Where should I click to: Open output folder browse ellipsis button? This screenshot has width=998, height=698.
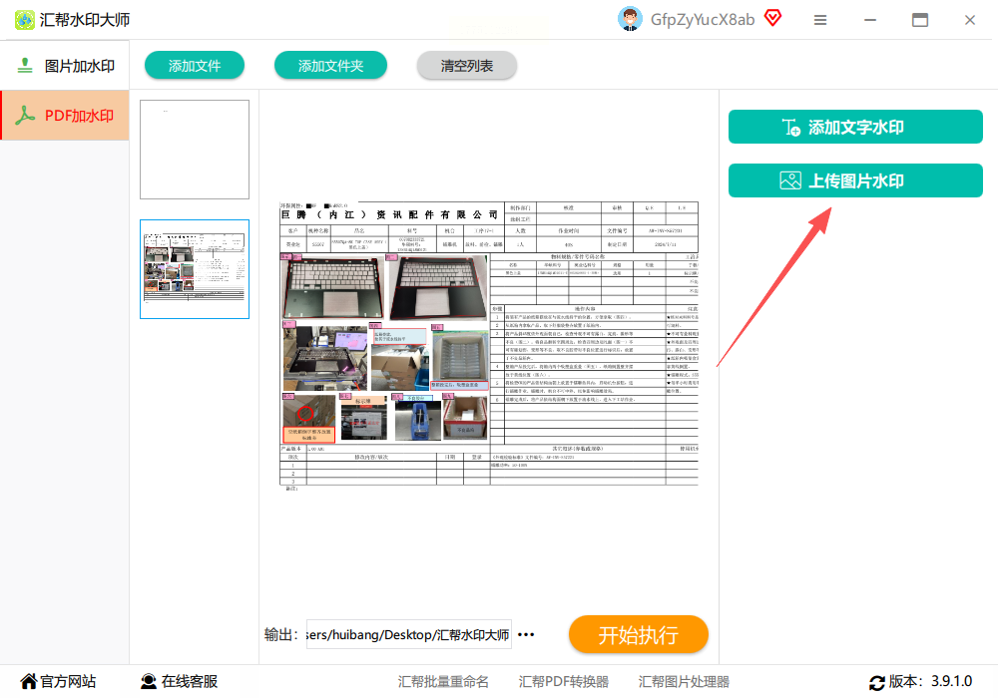point(526,634)
